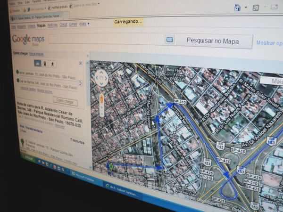The height and width of the screenshot is (212, 283).
Task: Select the Como chegar tab
Action: click(21, 53)
